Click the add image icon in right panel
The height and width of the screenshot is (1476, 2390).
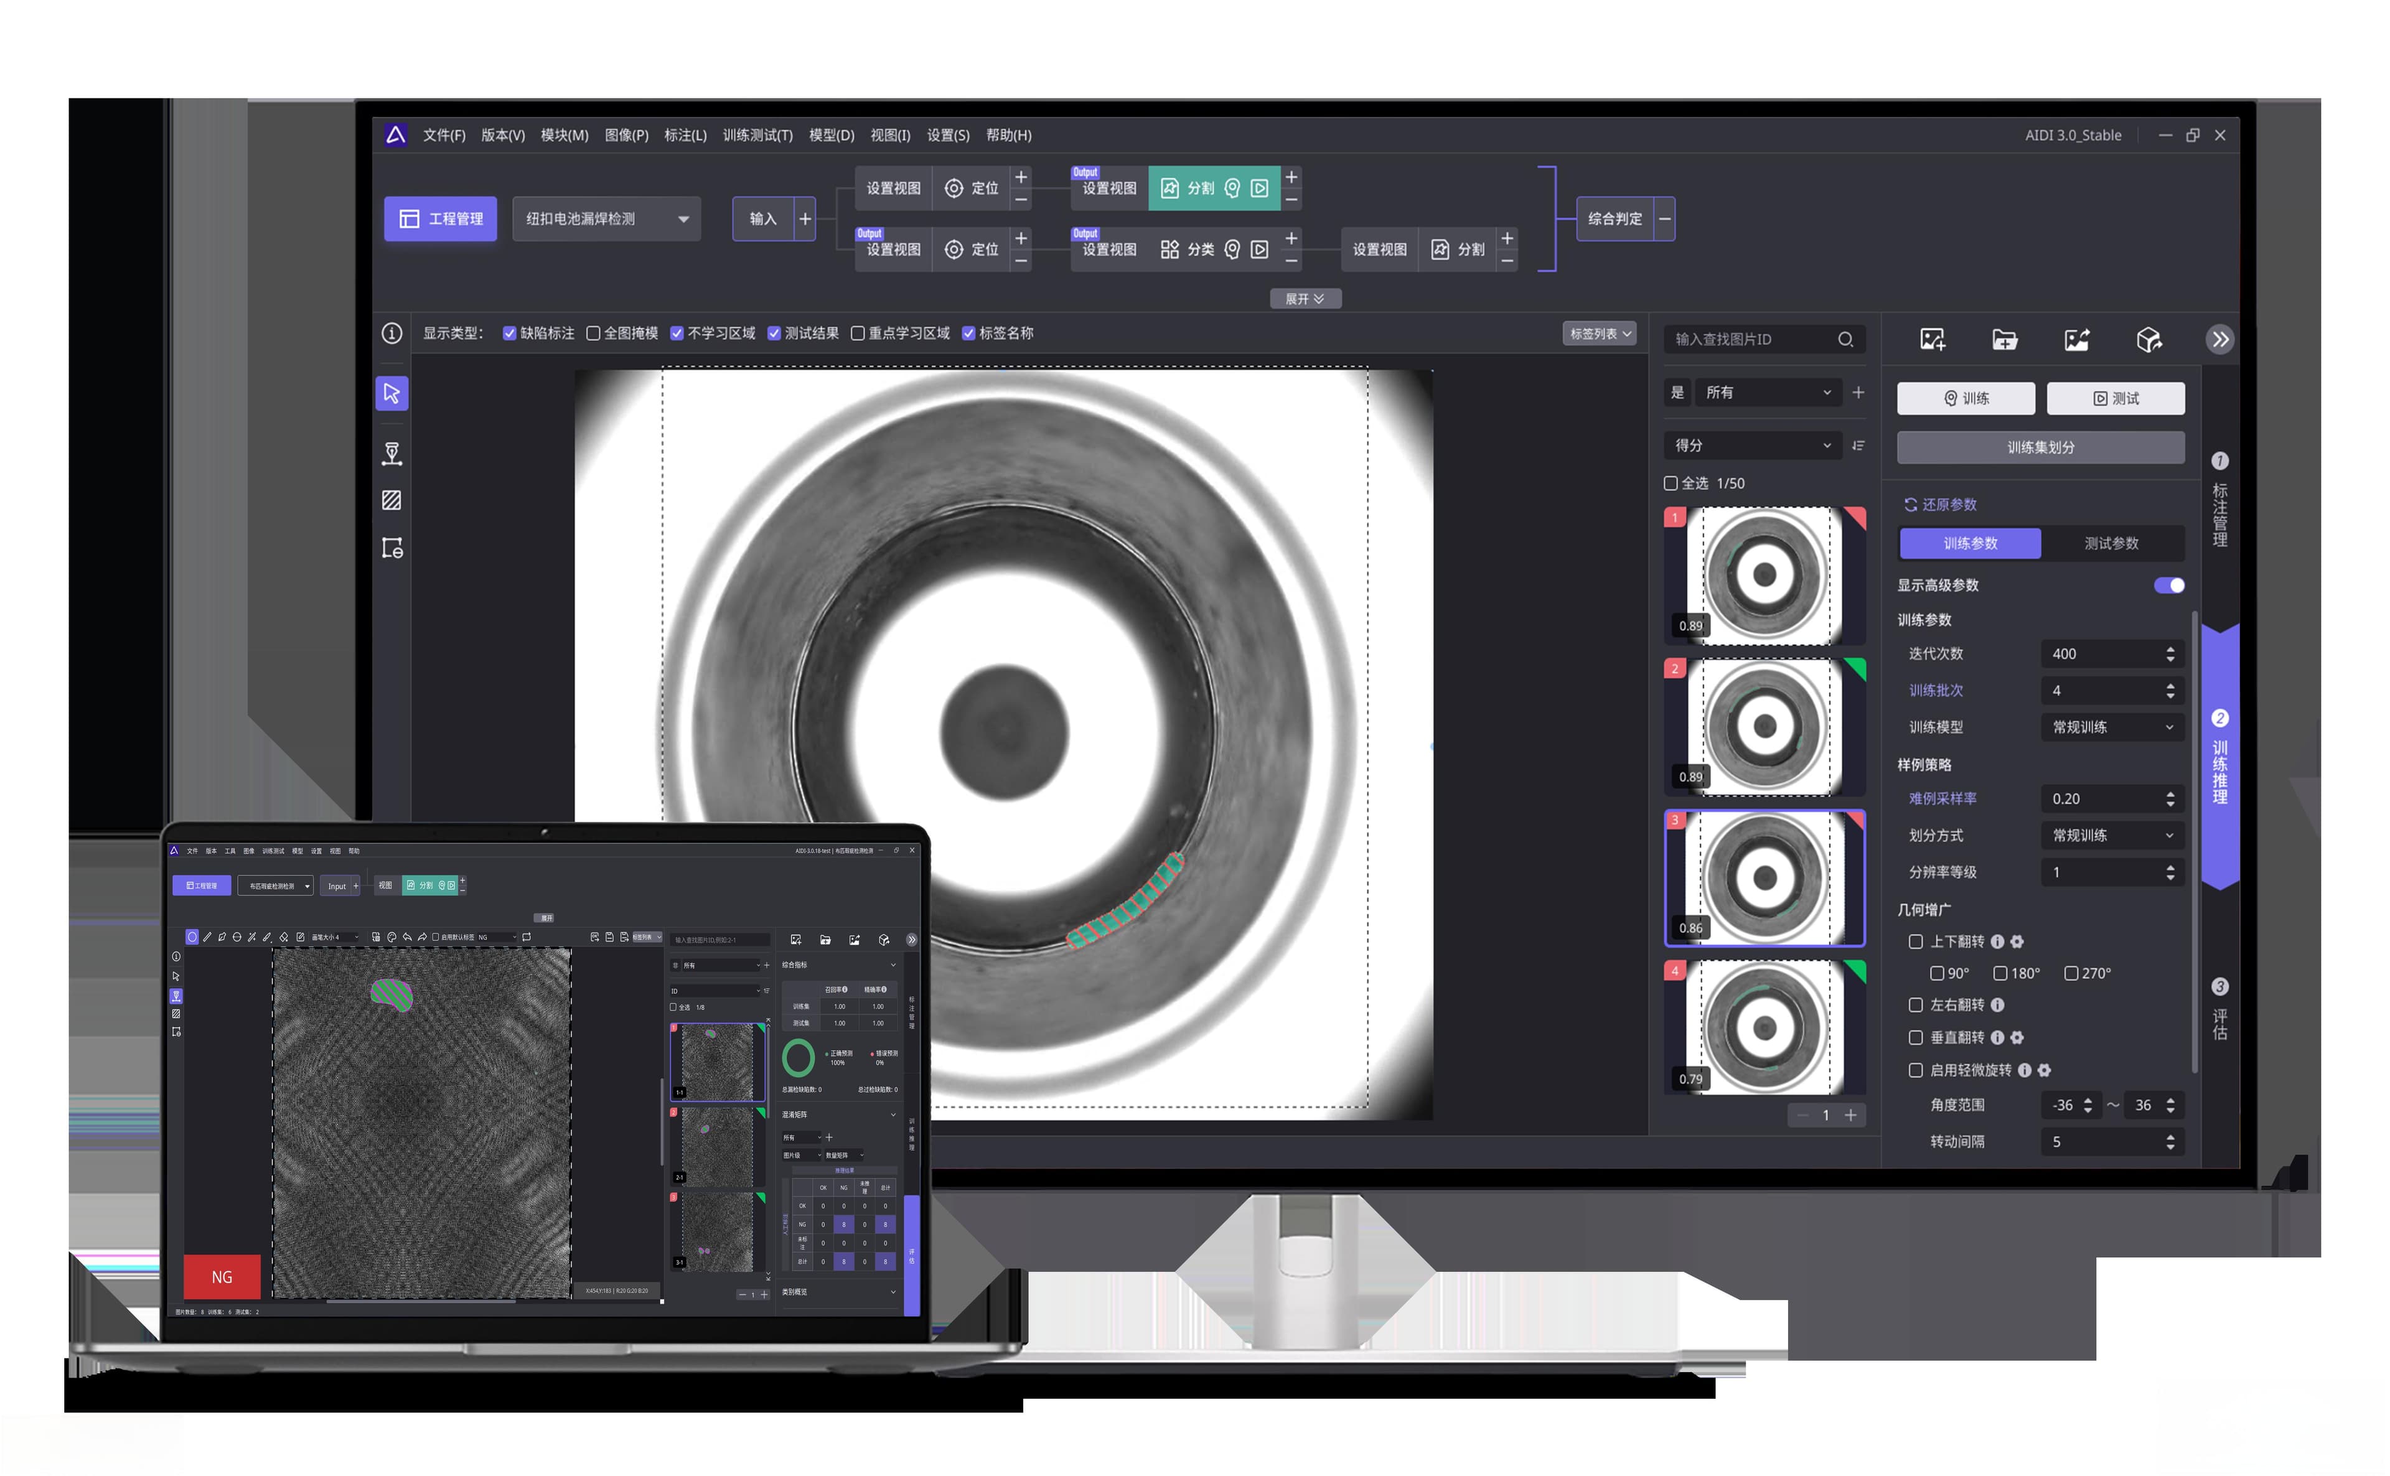[x=1932, y=340]
